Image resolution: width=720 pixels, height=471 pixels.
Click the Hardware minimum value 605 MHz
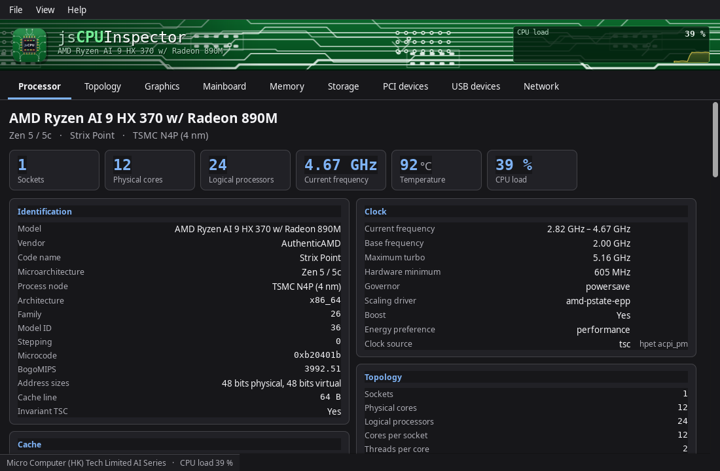[612, 272]
